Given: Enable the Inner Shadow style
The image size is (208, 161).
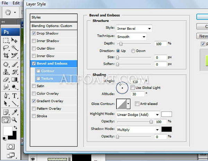Looking at the screenshot, I should click(34, 41).
